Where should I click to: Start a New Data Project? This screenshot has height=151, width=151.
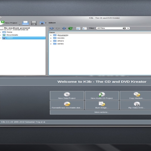[x=67, y=96]
